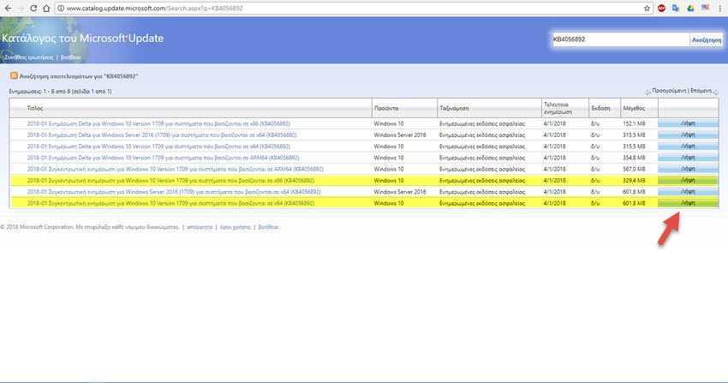
Task: Open highlighted cumulative update for x86 title
Action: [170, 181]
